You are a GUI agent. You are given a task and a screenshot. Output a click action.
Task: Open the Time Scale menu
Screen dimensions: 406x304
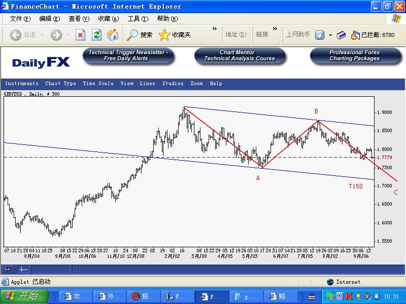tap(98, 84)
